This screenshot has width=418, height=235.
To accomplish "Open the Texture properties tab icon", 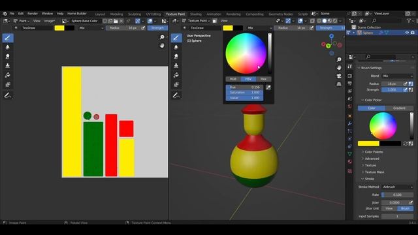I will [350, 171].
